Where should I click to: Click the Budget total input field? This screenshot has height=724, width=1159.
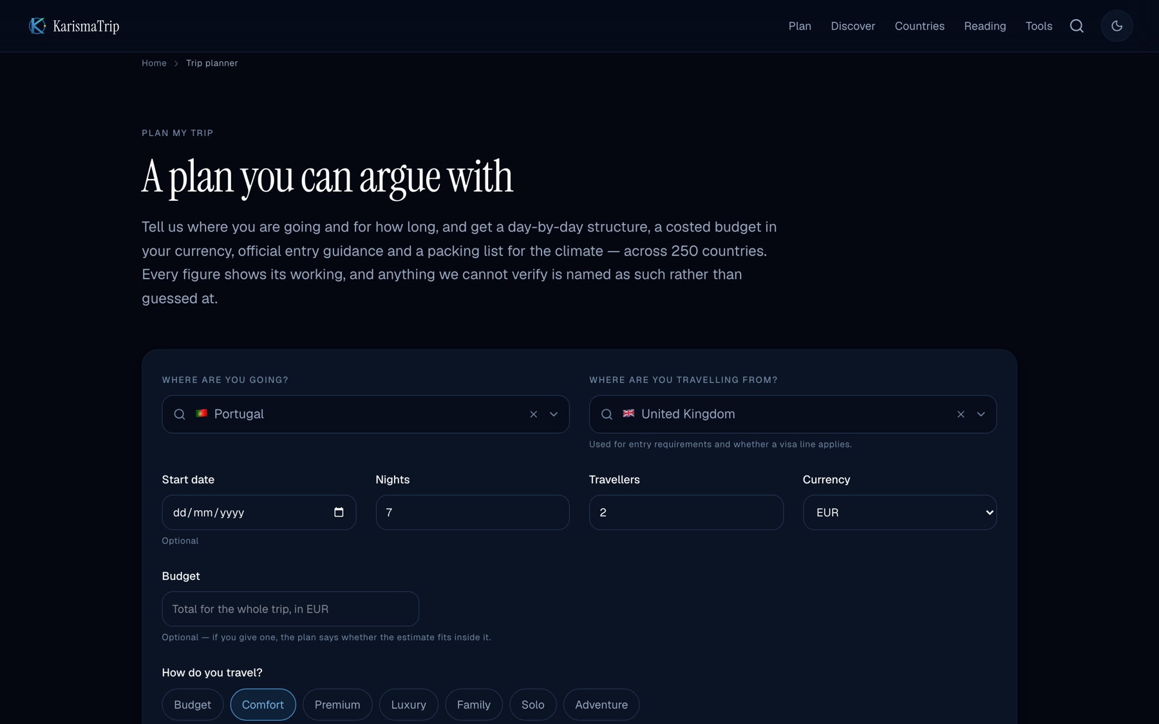290,609
